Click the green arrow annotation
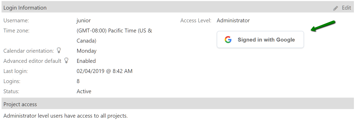 pyautogui.click(x=323, y=26)
